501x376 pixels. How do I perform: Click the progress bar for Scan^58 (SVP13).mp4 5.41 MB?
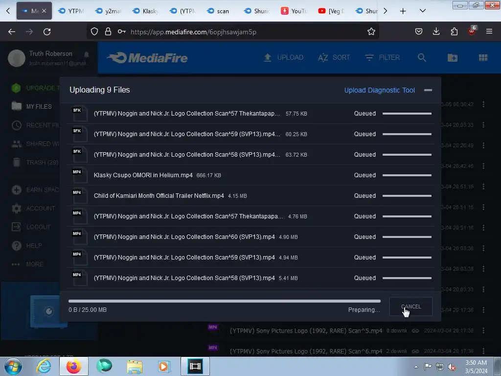407,278
